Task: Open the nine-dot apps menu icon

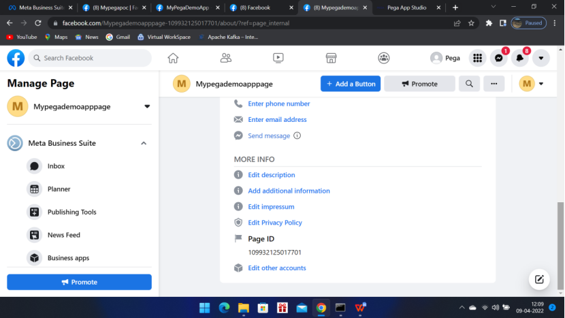Action: 477,58
